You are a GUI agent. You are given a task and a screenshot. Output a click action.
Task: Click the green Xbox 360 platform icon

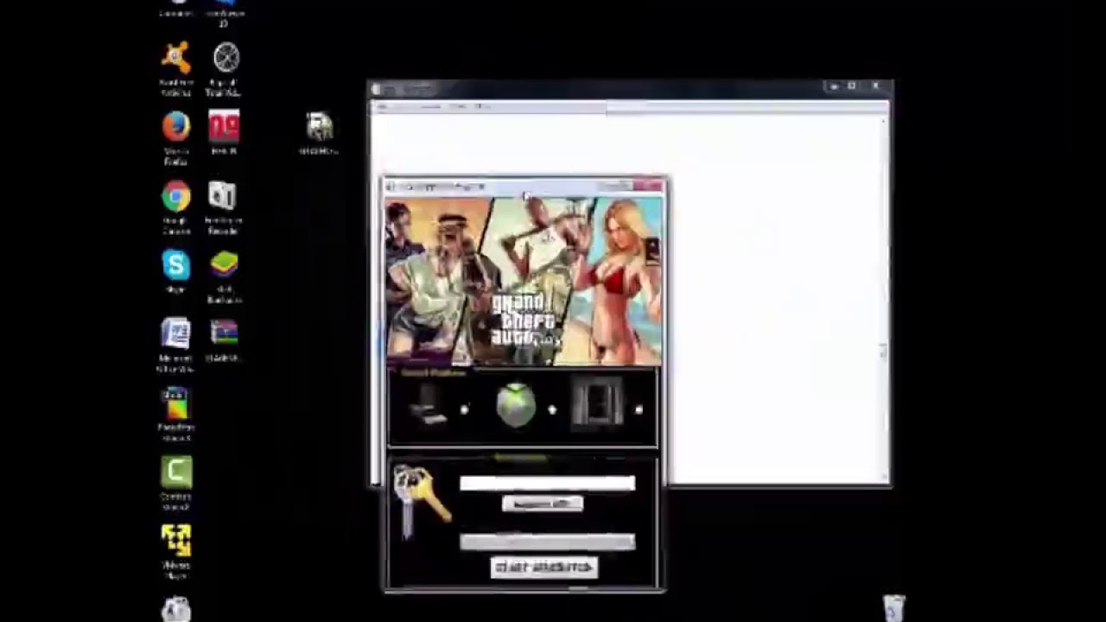pyautogui.click(x=516, y=406)
